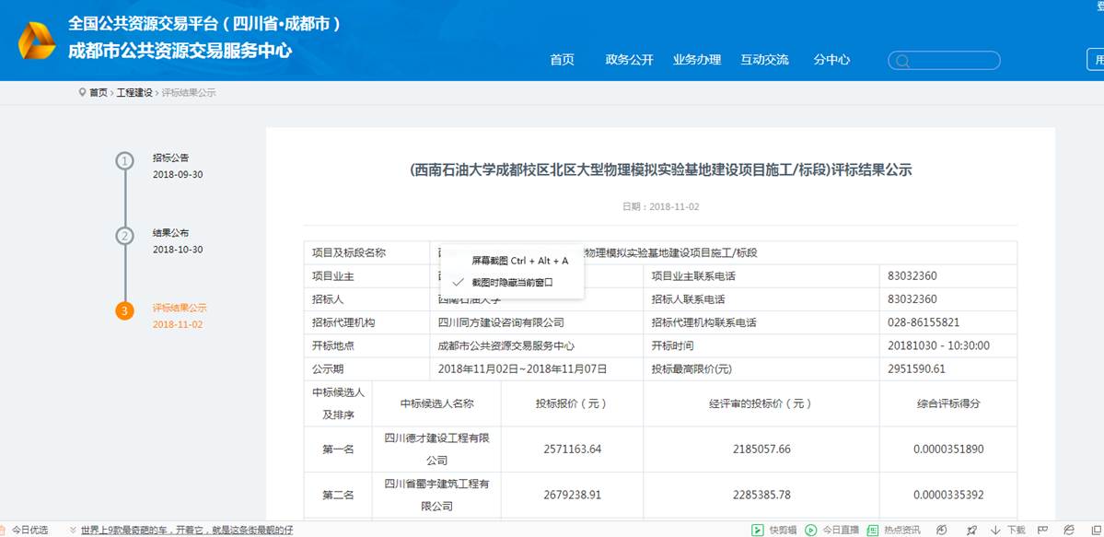
Task: Click the date 2018-09-30 under 招标公告
Action: tap(178, 175)
